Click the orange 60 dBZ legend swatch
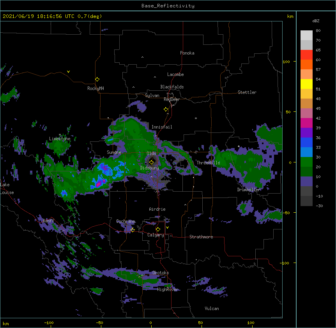 tap(306, 64)
